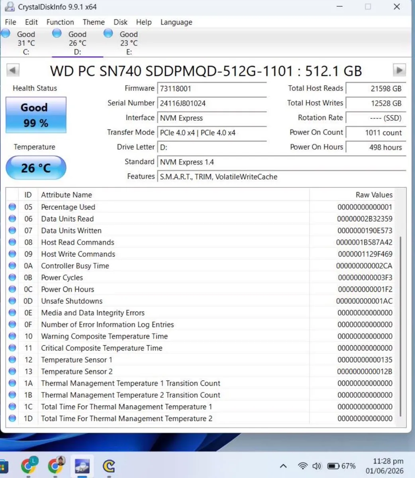Screen dimensions: 415x478
Task: Click status icon for attribute 0C Power On Hours
Action: pyautogui.click(x=12, y=289)
